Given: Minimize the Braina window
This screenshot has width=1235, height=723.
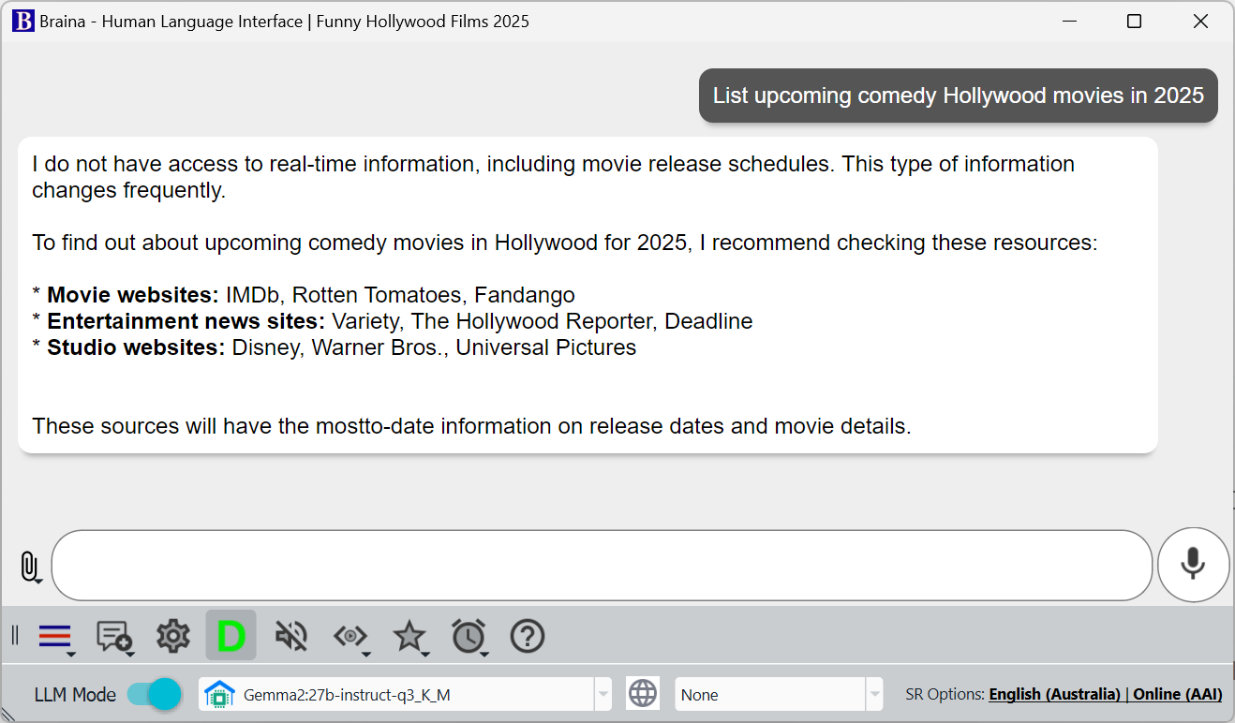Looking at the screenshot, I should (1068, 21).
